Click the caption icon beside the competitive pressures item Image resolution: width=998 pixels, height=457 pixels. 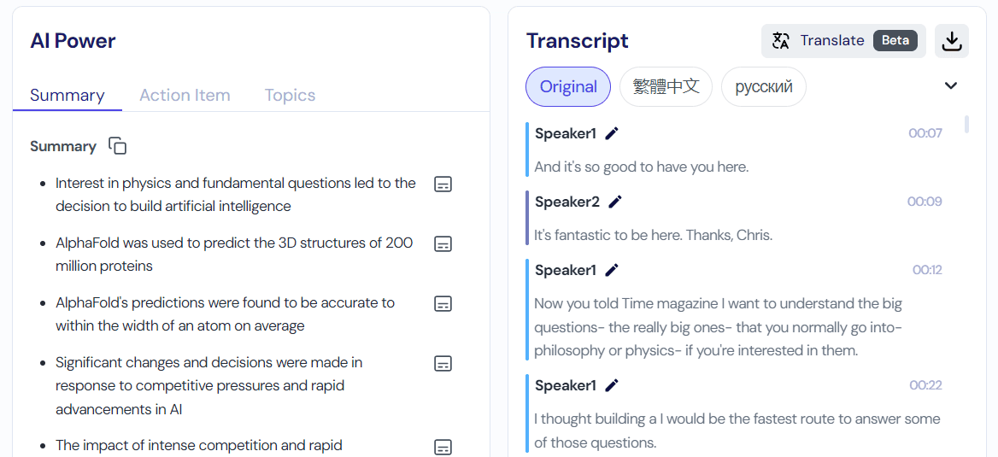[x=443, y=363]
